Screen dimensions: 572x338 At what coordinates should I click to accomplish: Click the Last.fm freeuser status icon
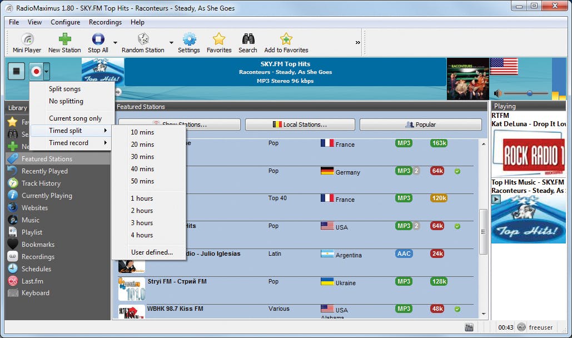(521, 327)
